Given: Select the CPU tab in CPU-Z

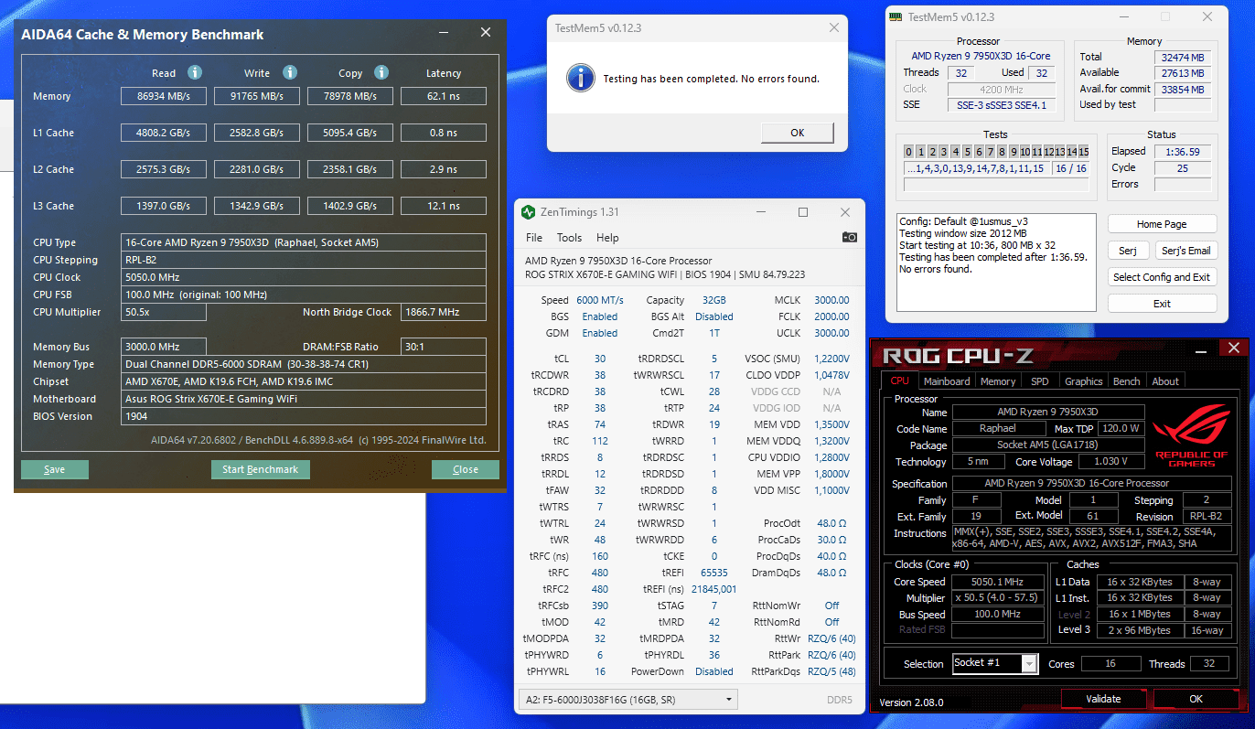Looking at the screenshot, I should pyautogui.click(x=900, y=381).
